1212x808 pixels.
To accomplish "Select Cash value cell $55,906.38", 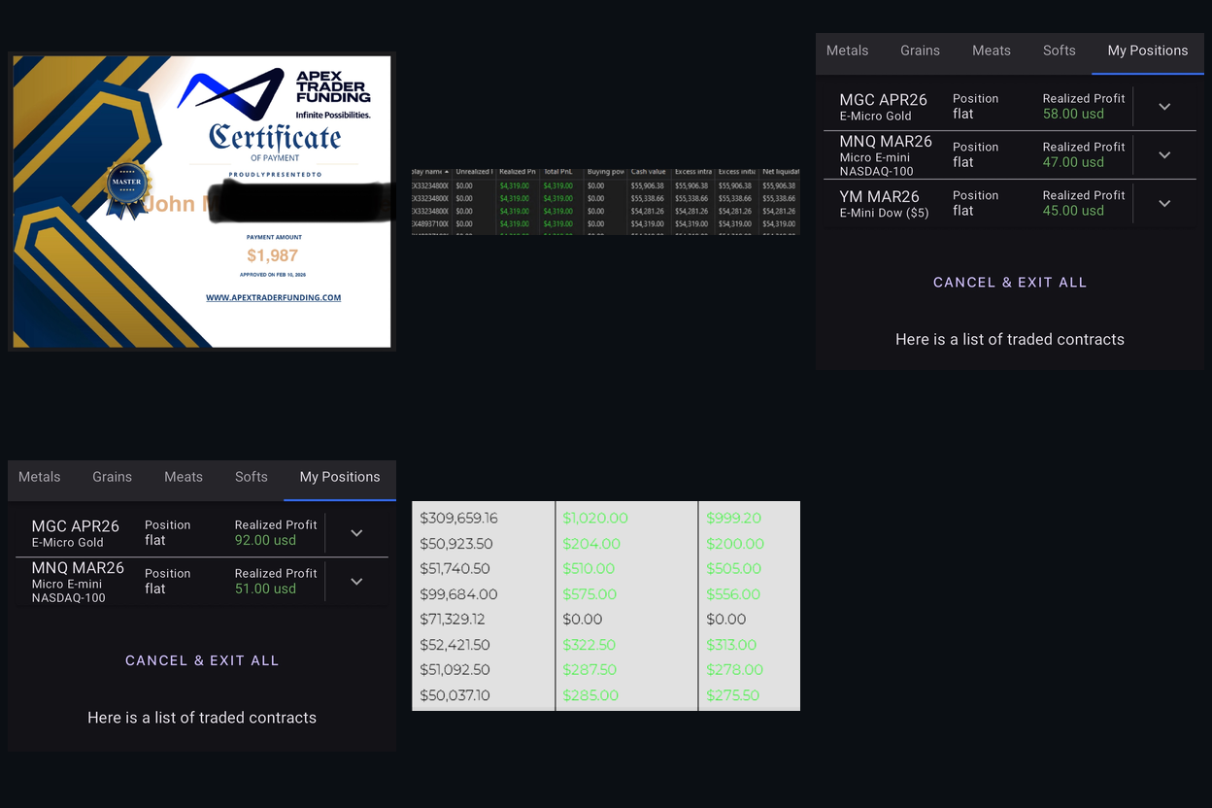I will [648, 185].
